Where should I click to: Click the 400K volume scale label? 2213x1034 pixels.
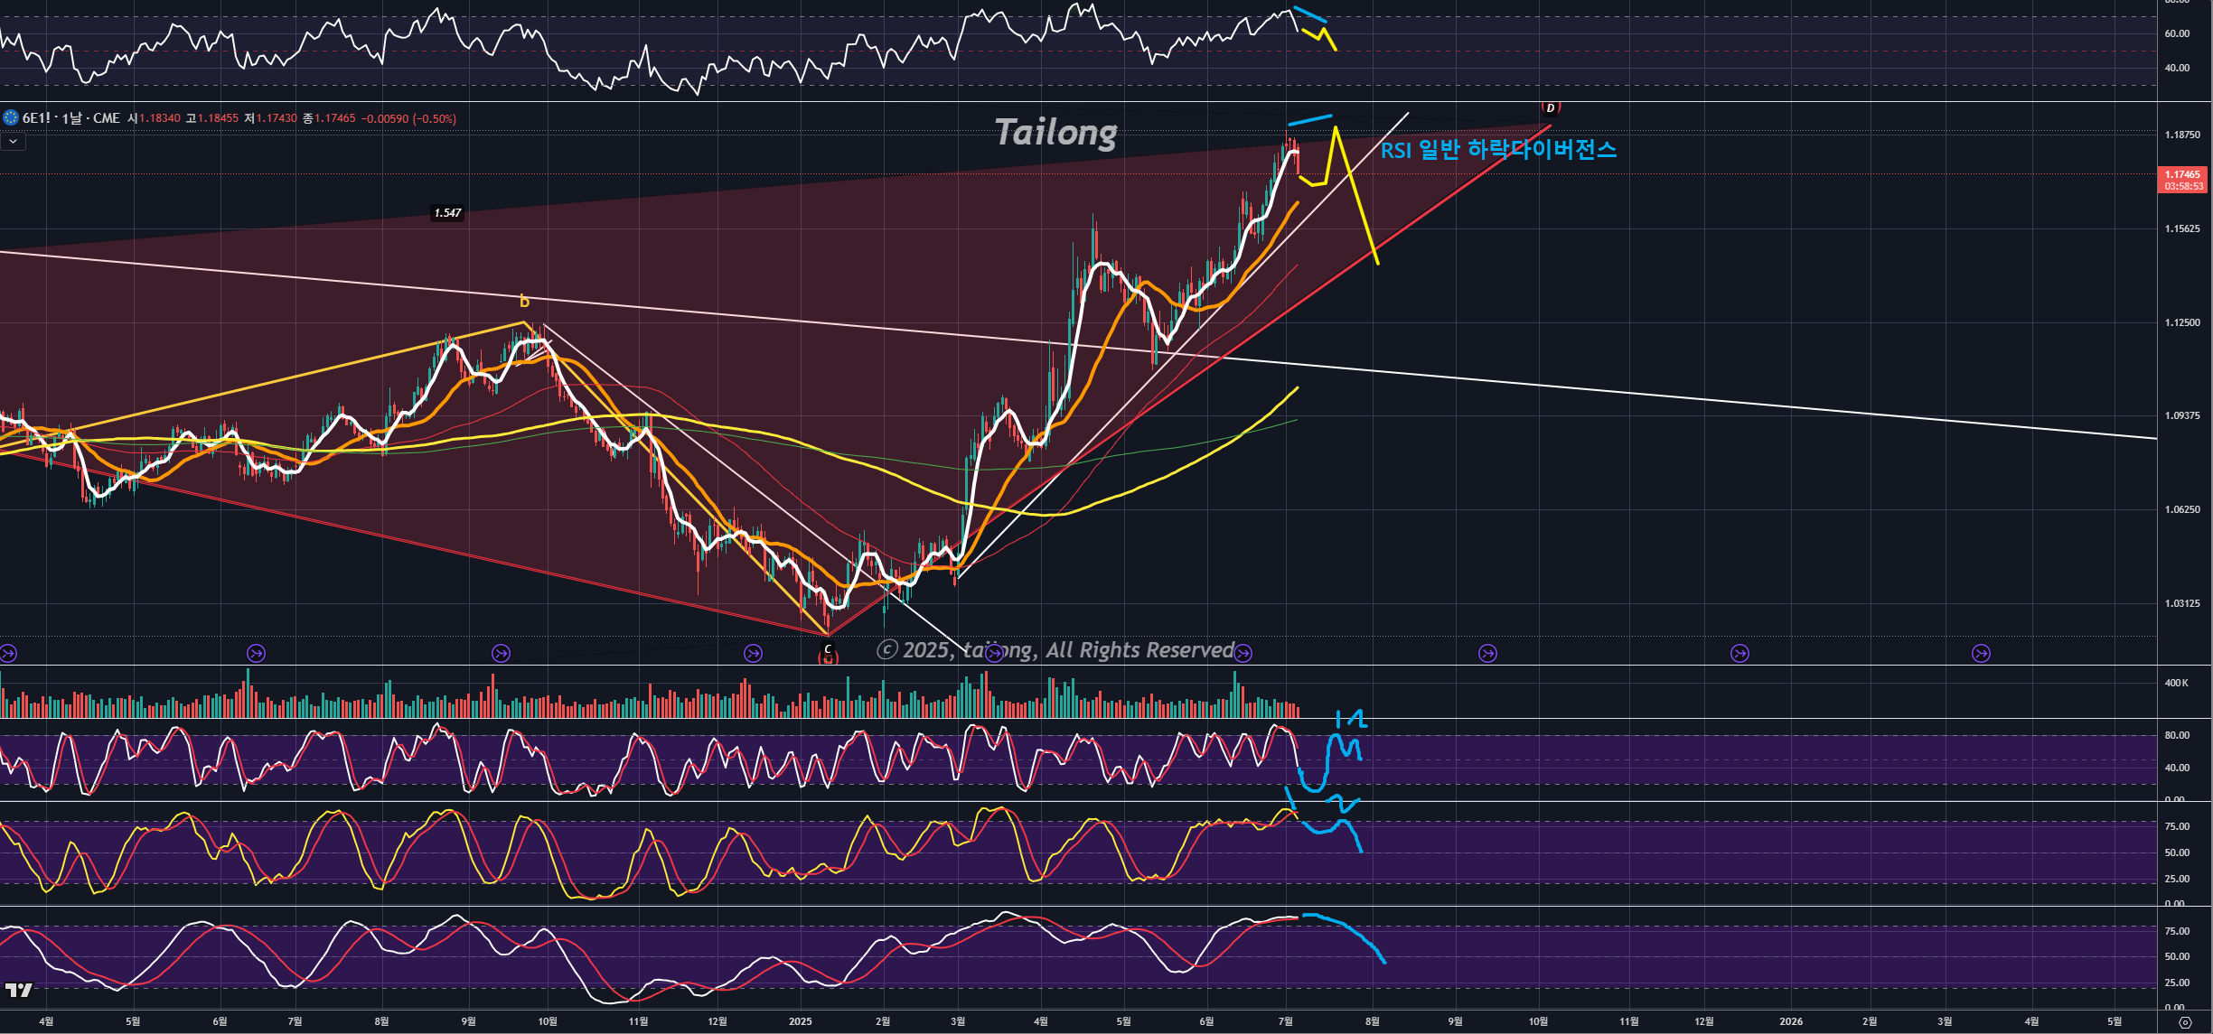point(2176,683)
